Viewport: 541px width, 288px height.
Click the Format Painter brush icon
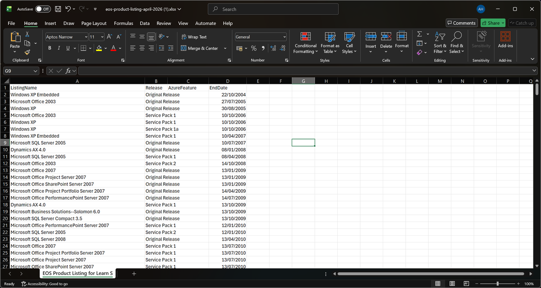pyautogui.click(x=27, y=52)
